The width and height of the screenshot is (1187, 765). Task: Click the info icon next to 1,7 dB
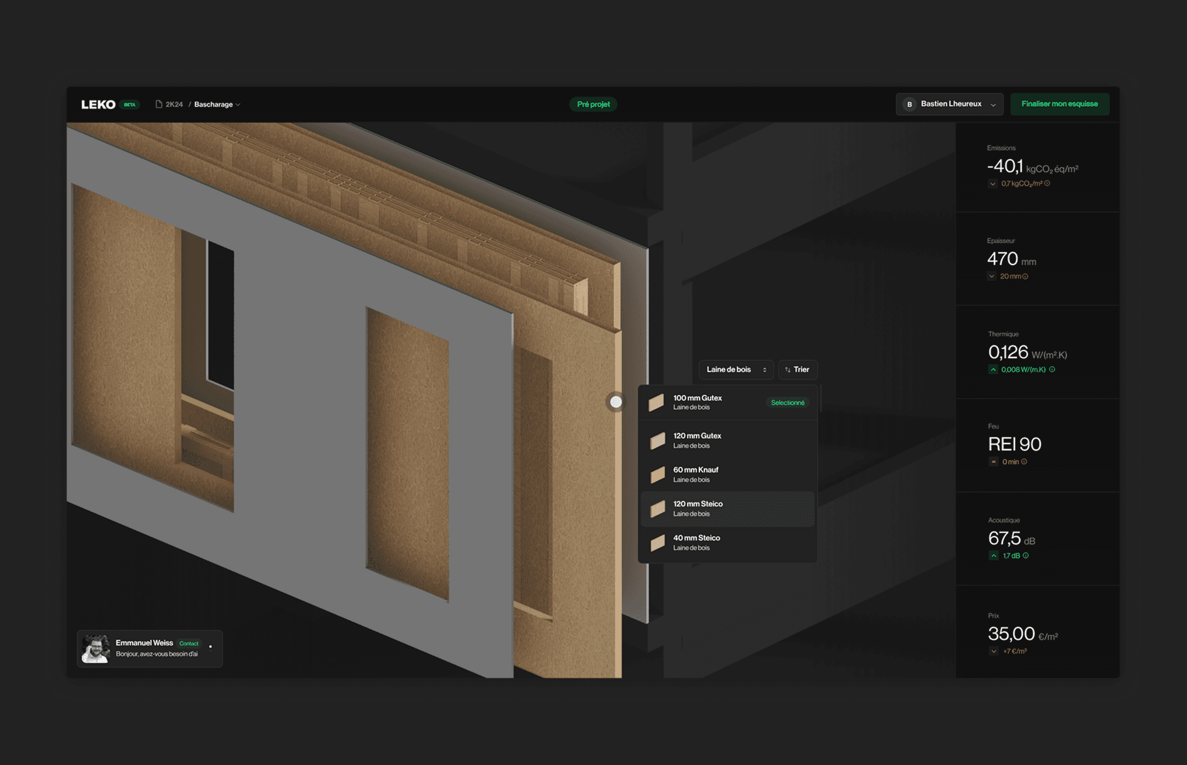1026,555
